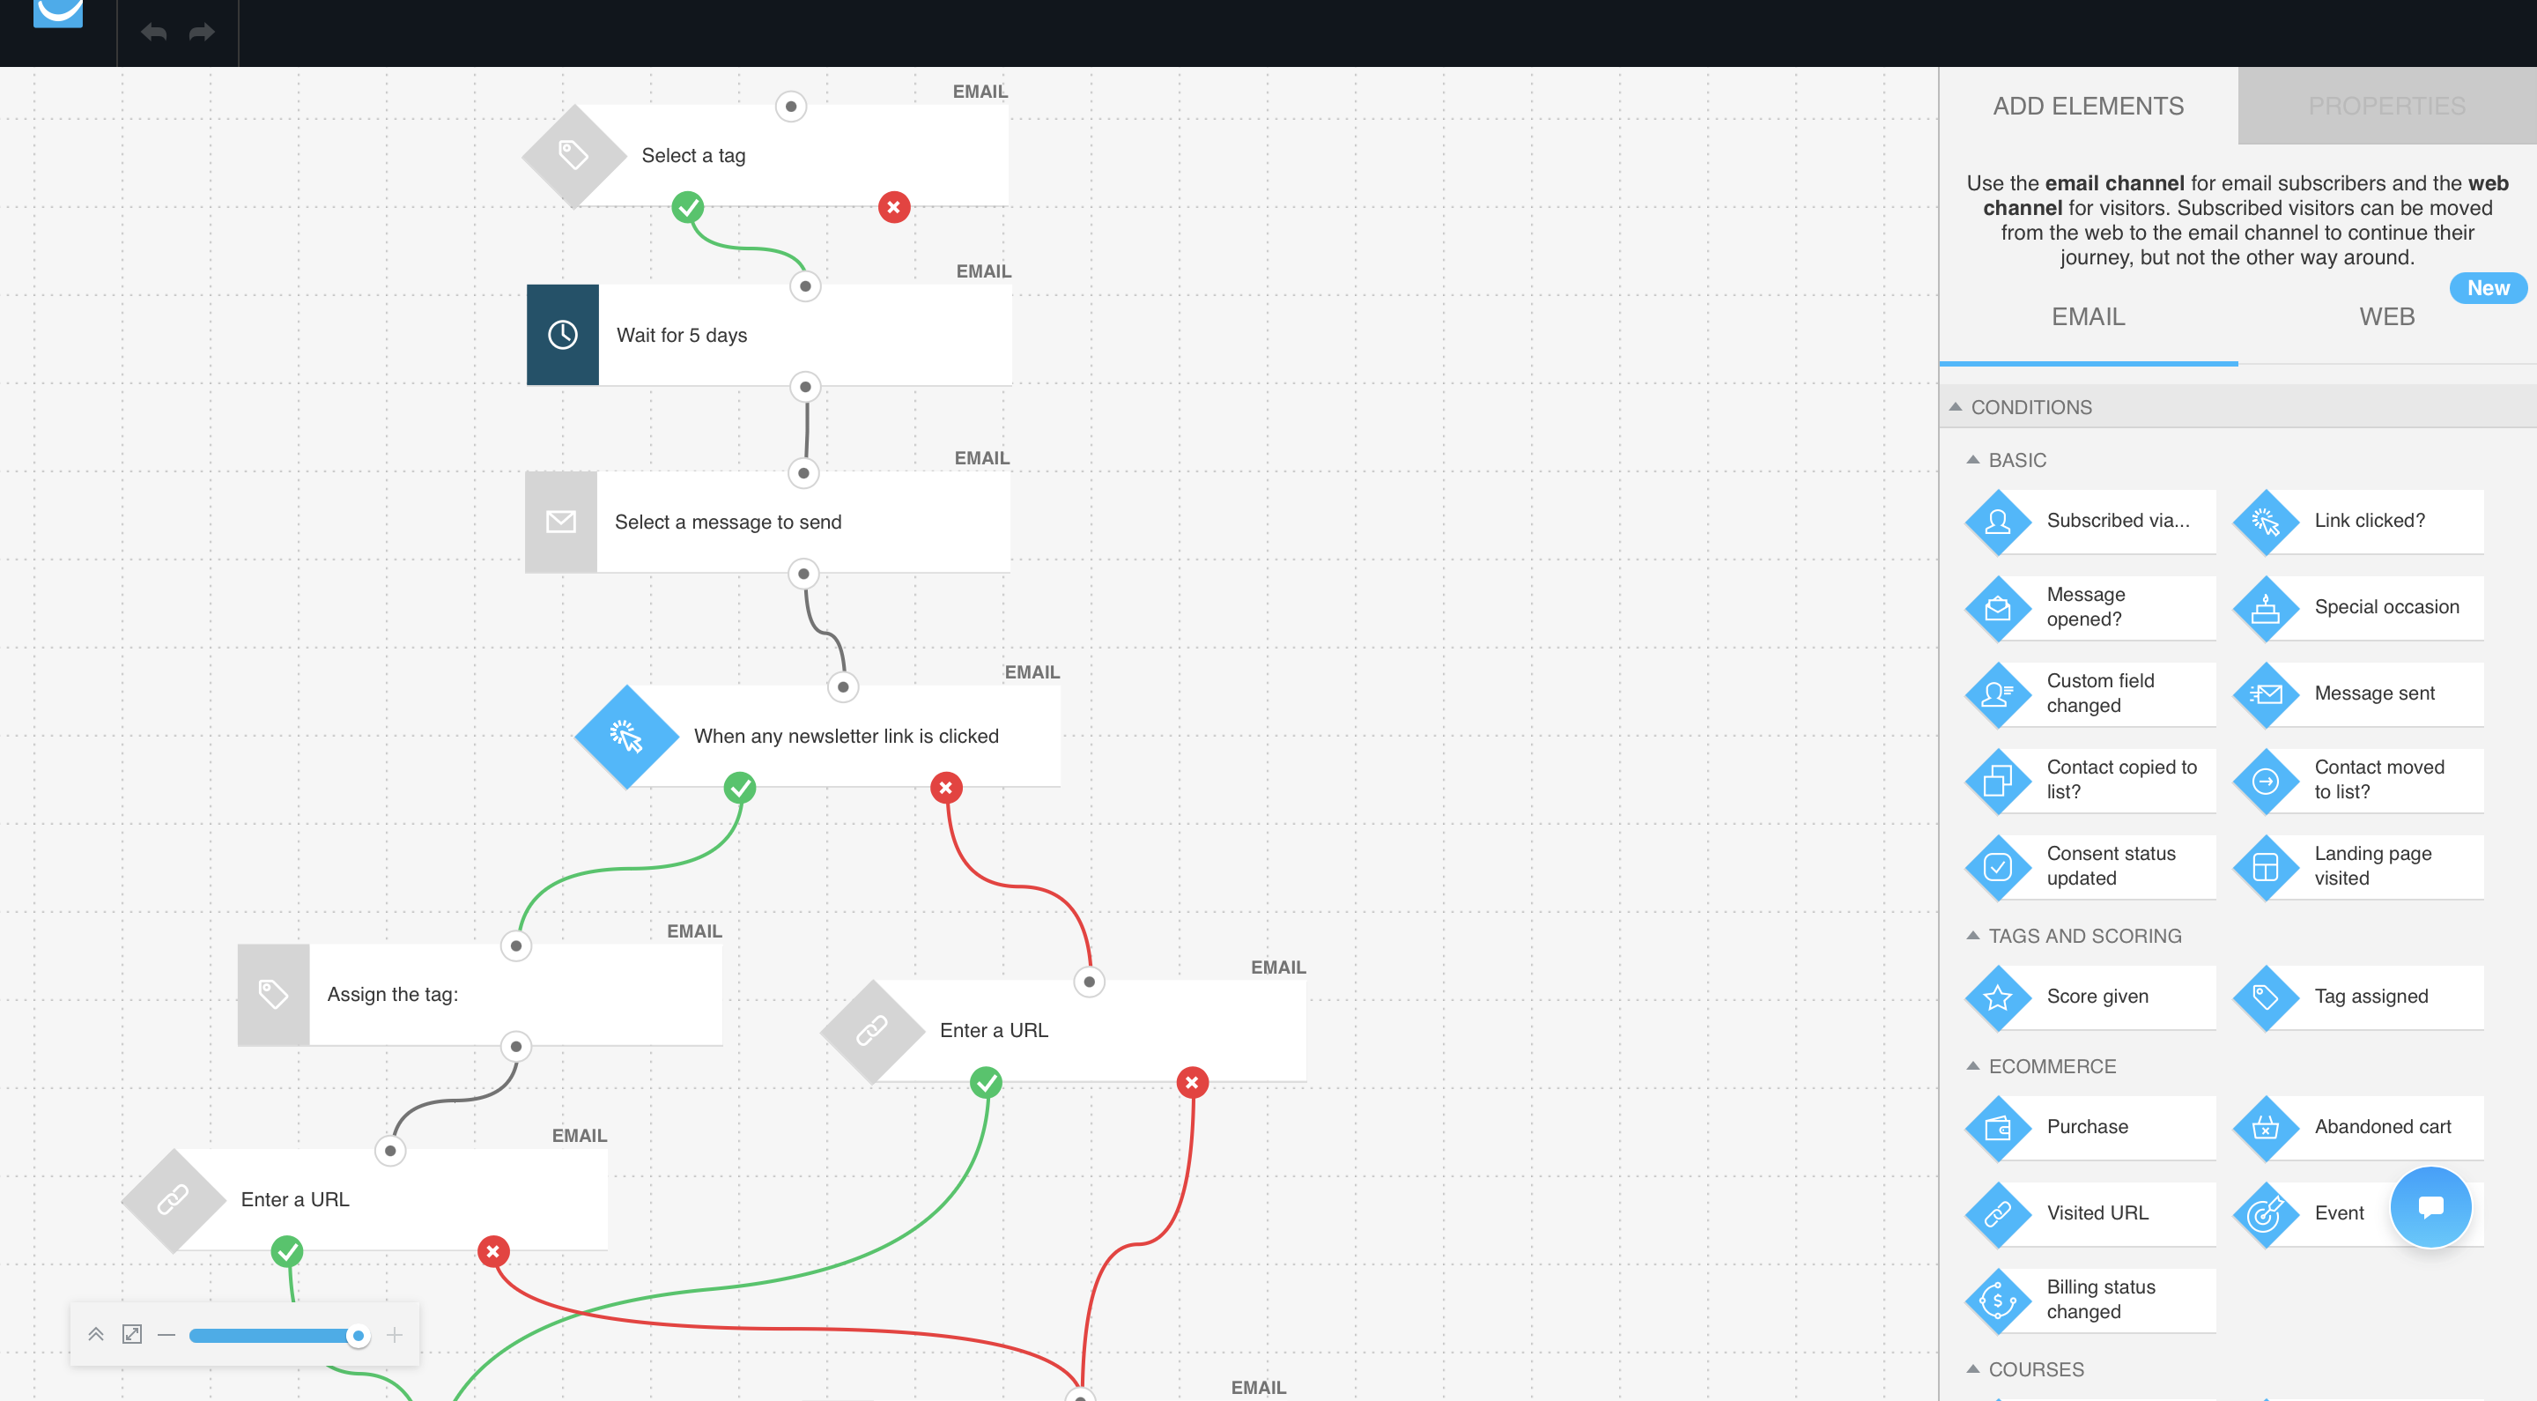Select the WEB channel tab
Screen dimensions: 2537x1401
(x=2386, y=317)
